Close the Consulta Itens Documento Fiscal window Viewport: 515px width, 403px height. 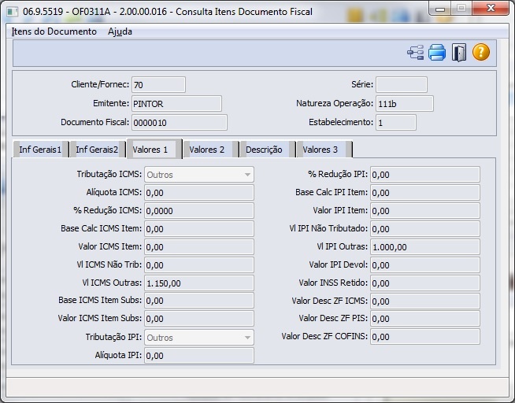click(x=491, y=9)
